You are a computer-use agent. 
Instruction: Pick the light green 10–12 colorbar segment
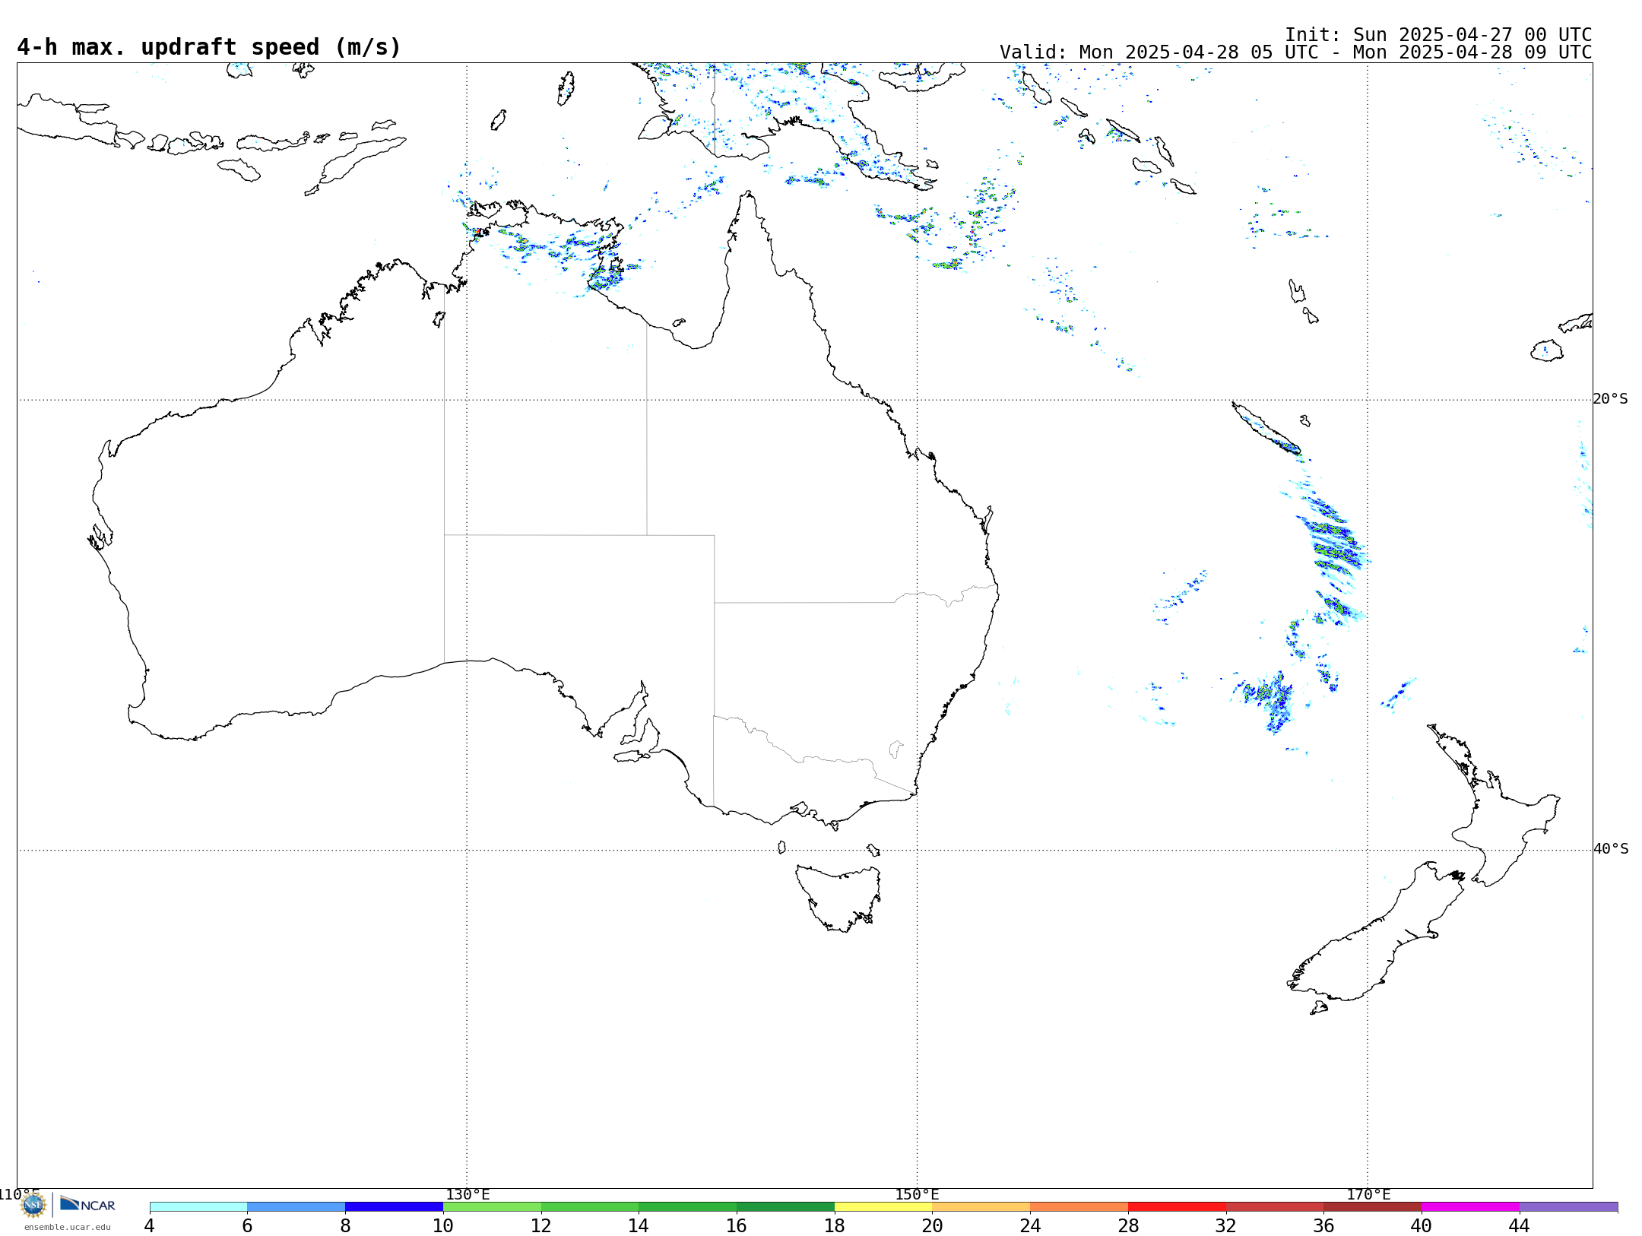(x=492, y=1207)
